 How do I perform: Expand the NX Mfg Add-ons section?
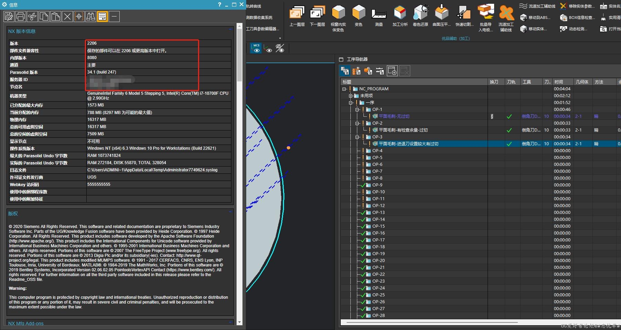click(x=231, y=322)
